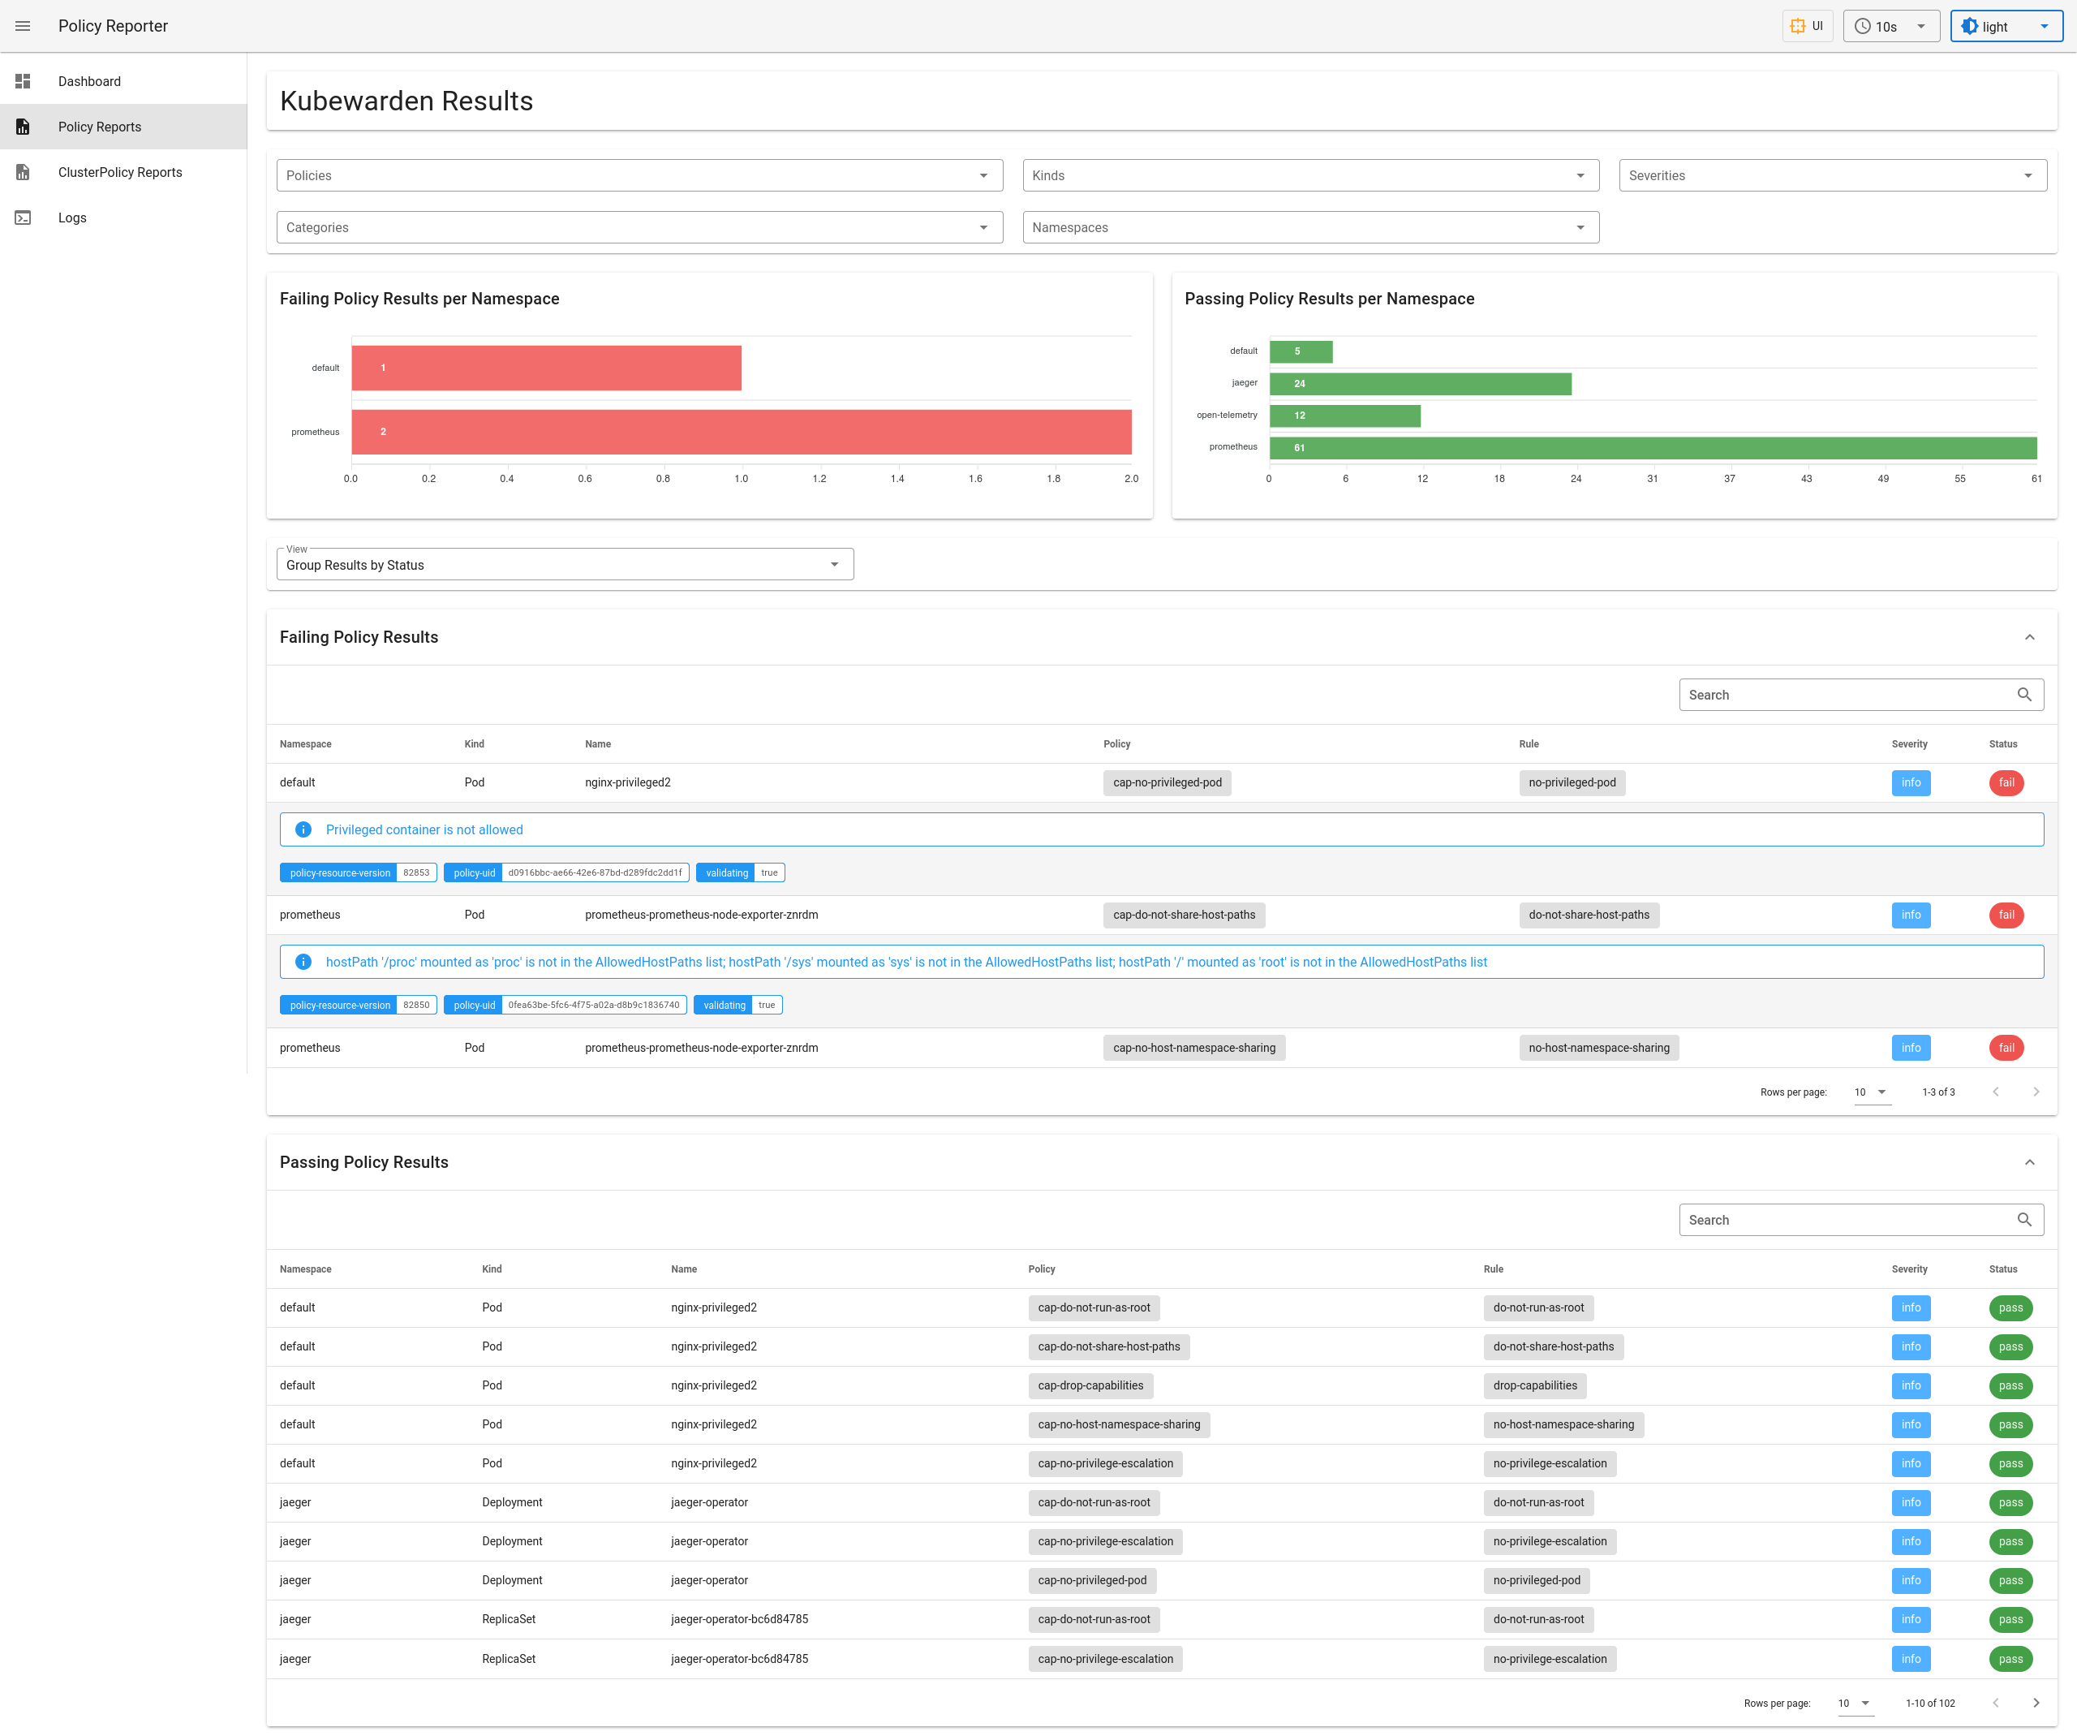2077x1736 pixels.
Task: Click the Logs terminal icon
Action: tap(23, 218)
